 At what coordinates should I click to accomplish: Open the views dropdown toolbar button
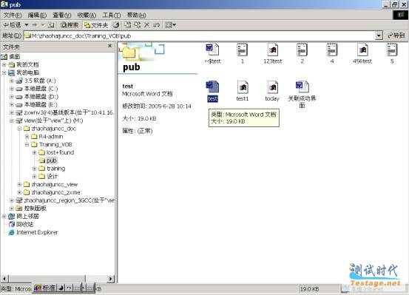click(x=171, y=25)
